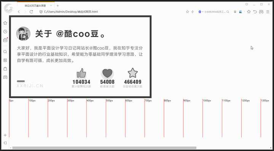Click the profile avatar image
Image resolution: width=274 pixels, height=151 pixels.
[23, 34]
